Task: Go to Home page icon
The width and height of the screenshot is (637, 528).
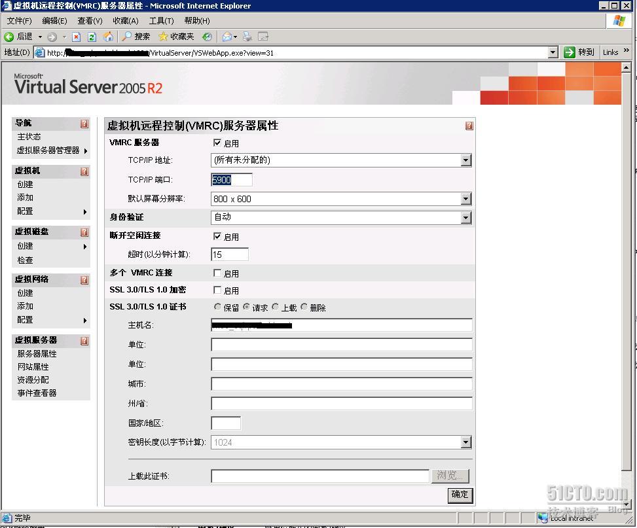Action: 108,37
